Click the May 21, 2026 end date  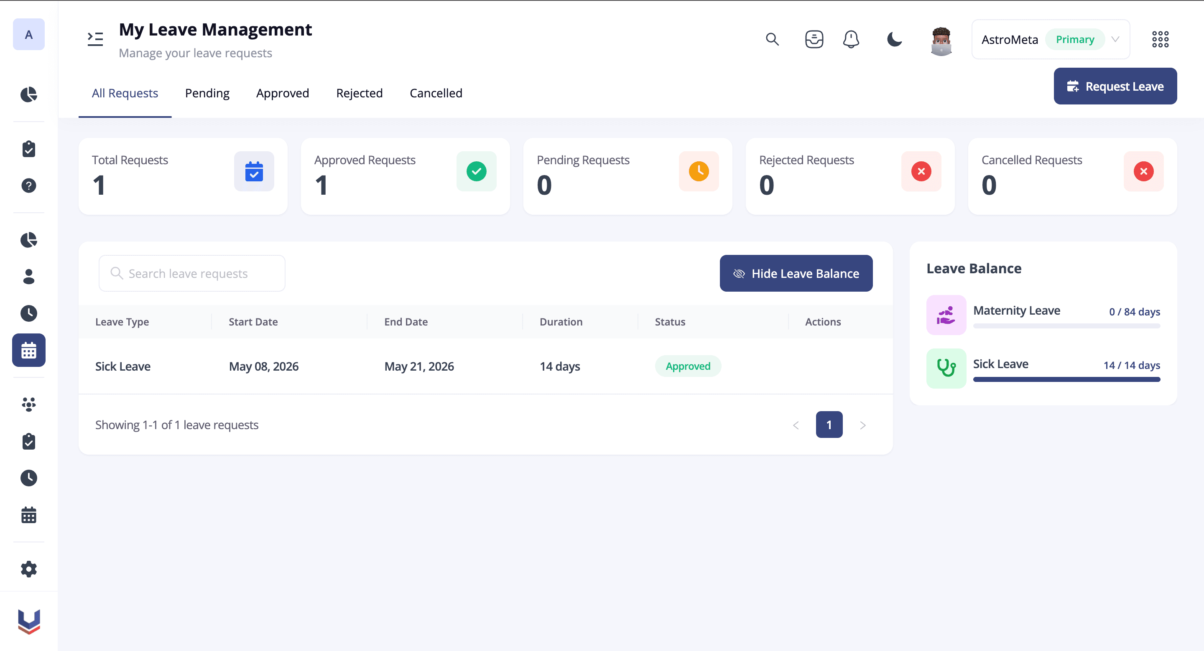(419, 366)
